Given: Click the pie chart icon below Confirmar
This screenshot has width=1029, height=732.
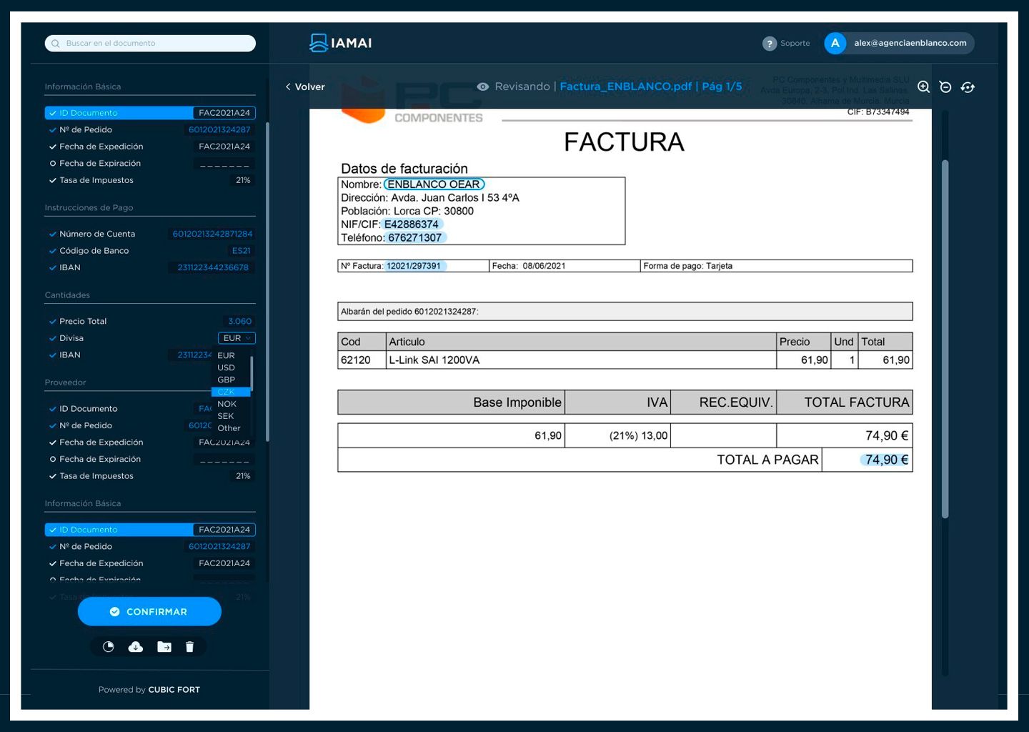Looking at the screenshot, I should (109, 646).
